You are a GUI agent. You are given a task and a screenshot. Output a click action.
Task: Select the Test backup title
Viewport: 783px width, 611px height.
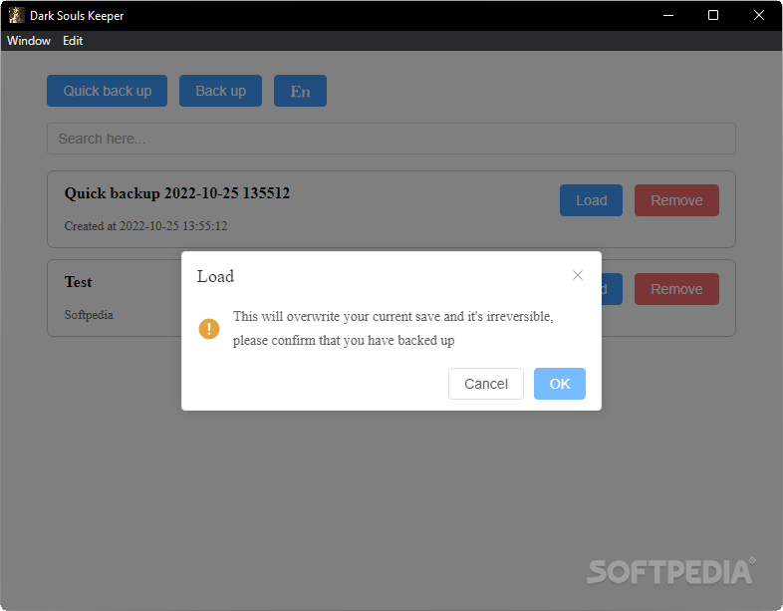(x=78, y=282)
